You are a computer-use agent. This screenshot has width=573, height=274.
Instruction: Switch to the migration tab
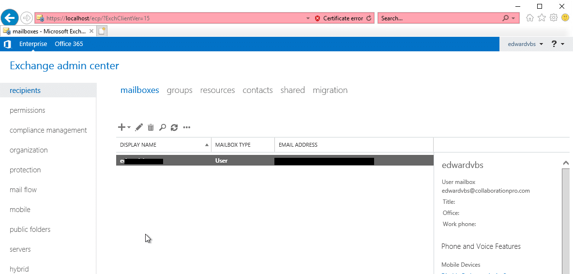coord(330,90)
